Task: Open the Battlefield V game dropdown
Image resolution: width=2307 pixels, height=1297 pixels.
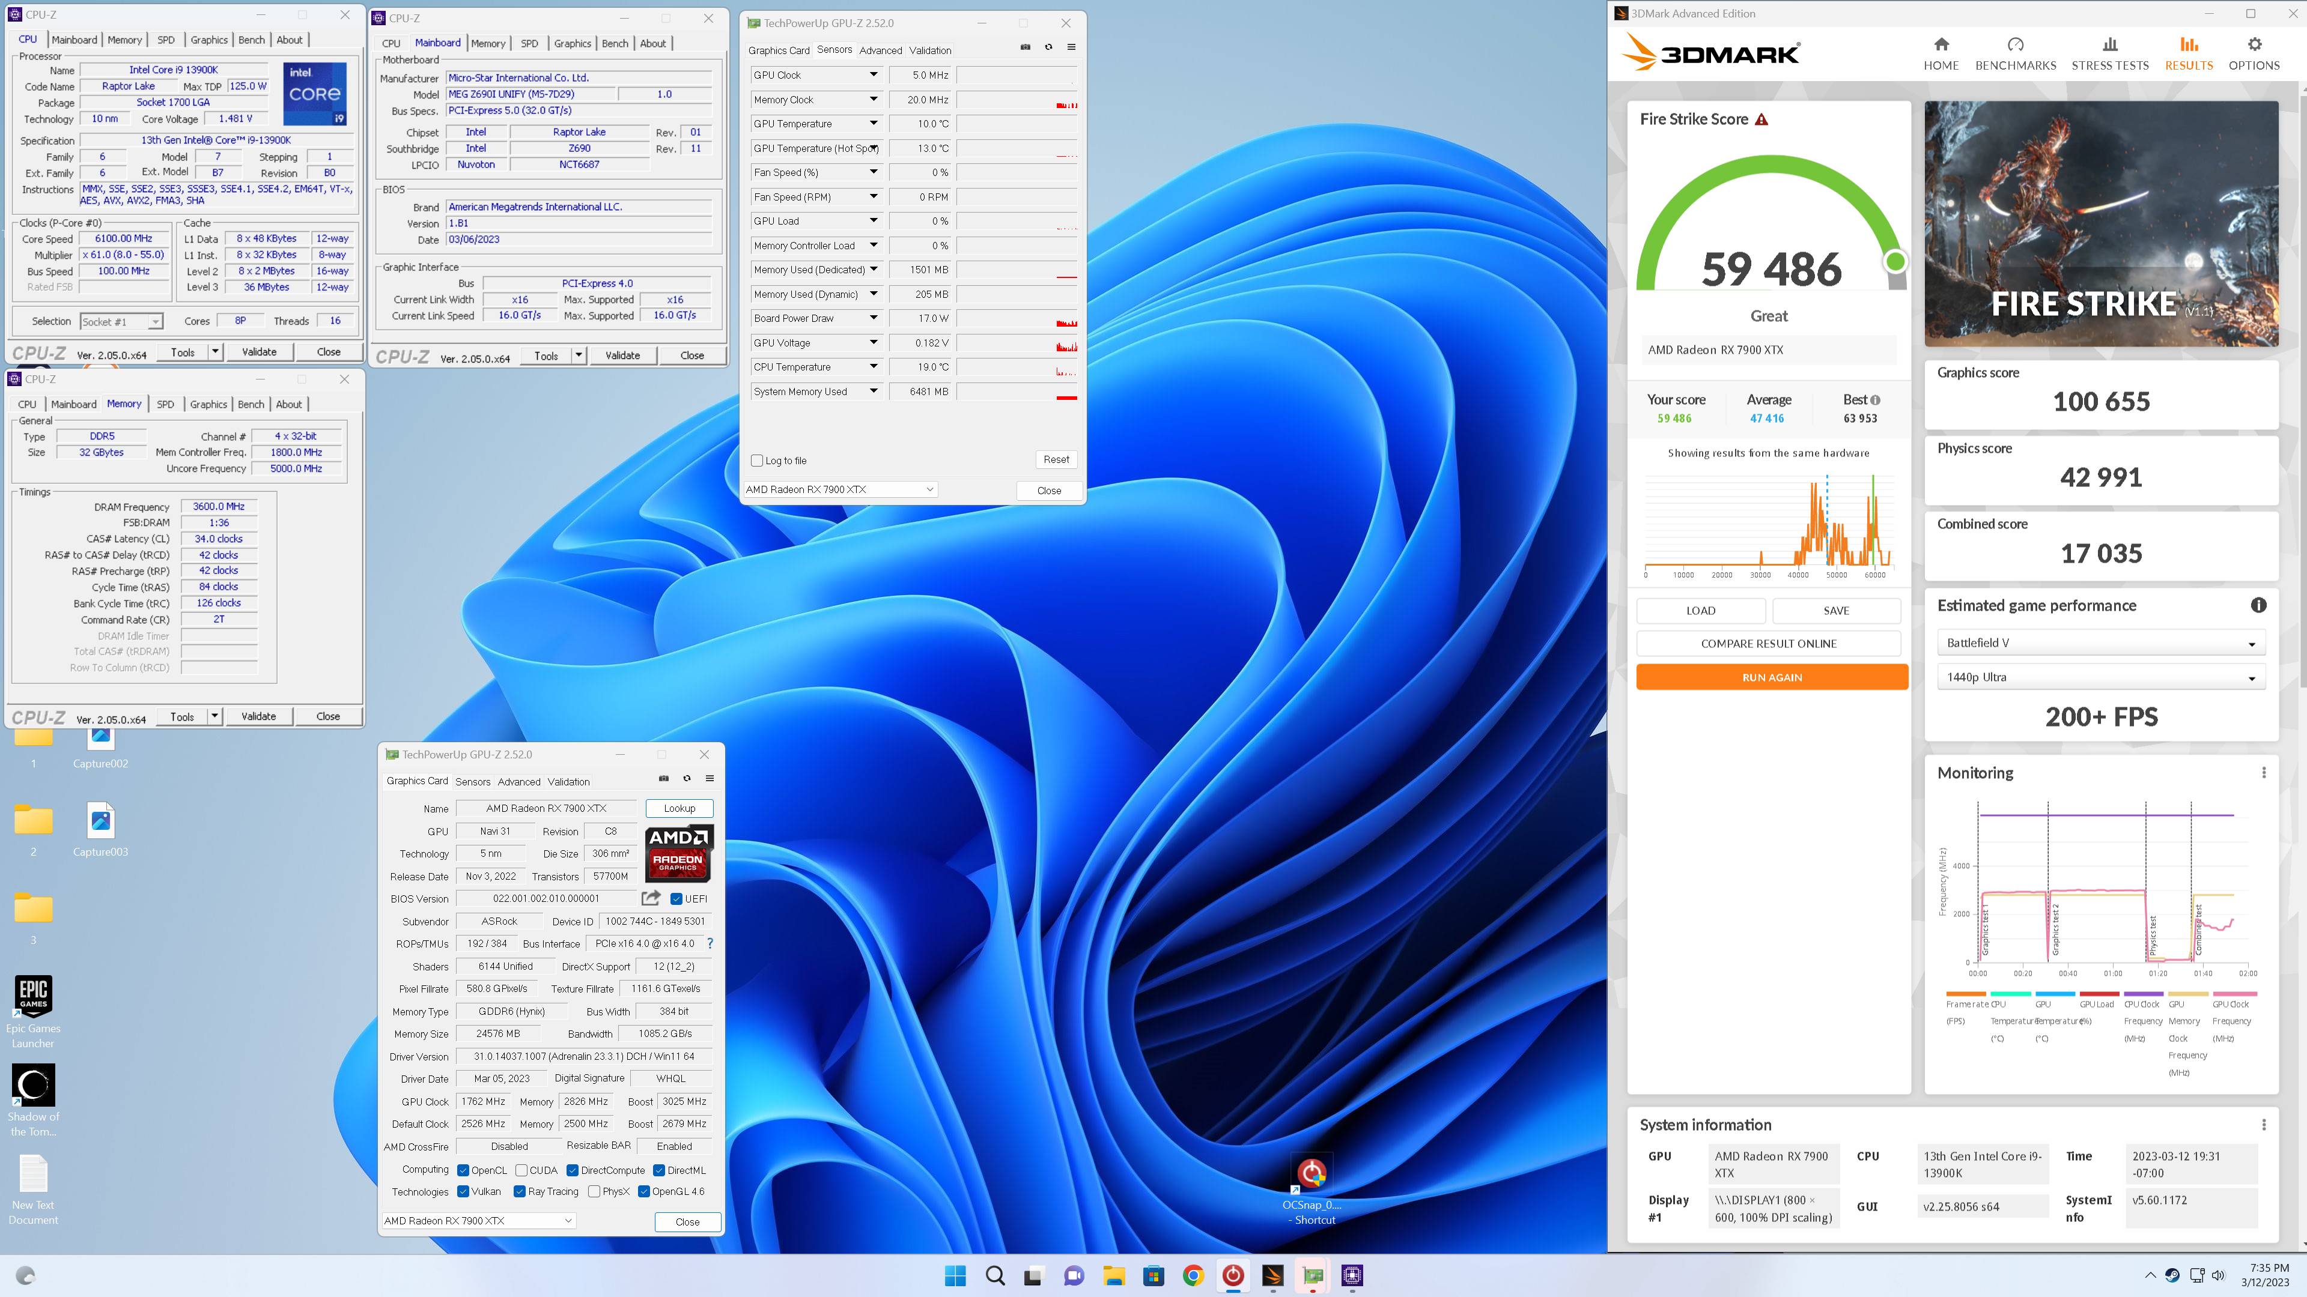Action: (2100, 642)
